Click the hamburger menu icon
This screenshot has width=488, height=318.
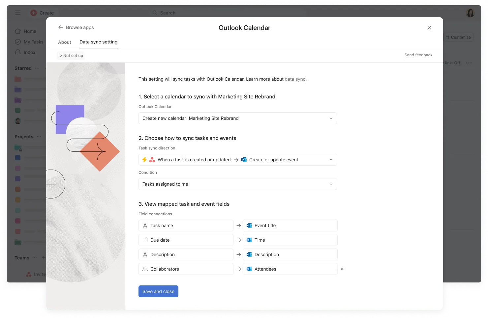pyautogui.click(x=18, y=13)
